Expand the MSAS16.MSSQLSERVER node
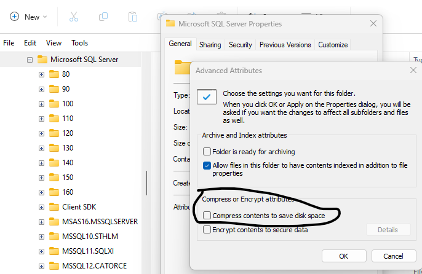The width and height of the screenshot is (422, 274). click(x=41, y=222)
